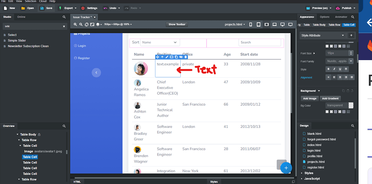Click the transparent Bg Color swatch
Screen dimensions: 372x184
351,105
